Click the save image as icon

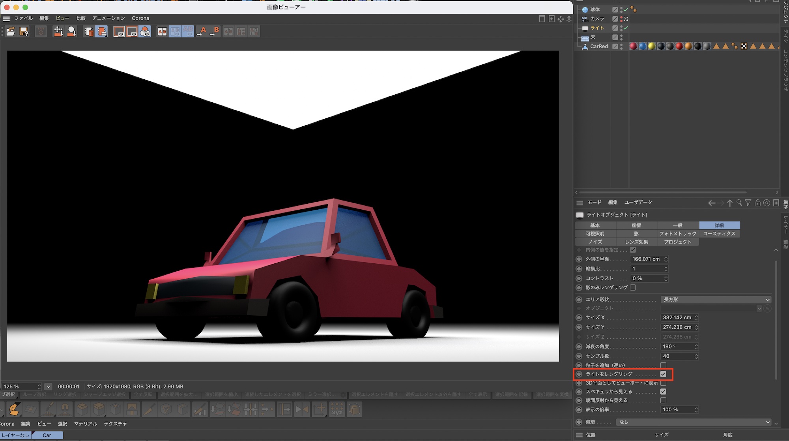24,32
